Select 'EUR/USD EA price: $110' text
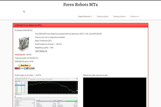The height and width of the screenshot is (107, 161). point(24,62)
